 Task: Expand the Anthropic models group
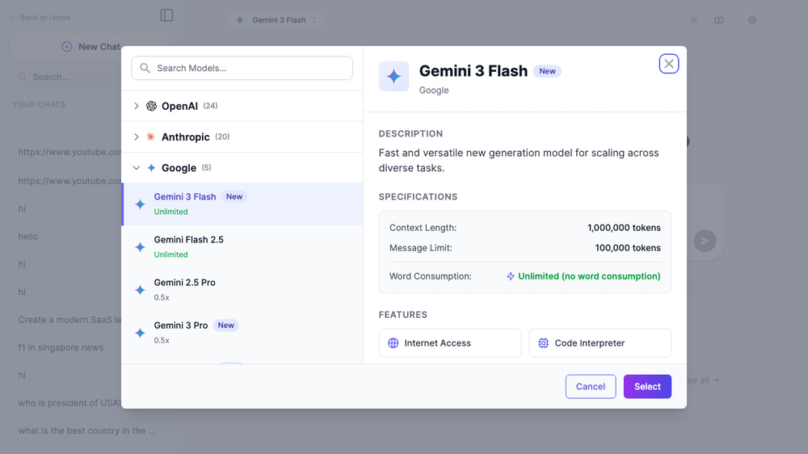coord(137,137)
